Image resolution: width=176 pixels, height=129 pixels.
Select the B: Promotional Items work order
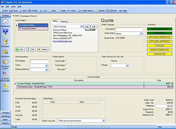[33, 29]
